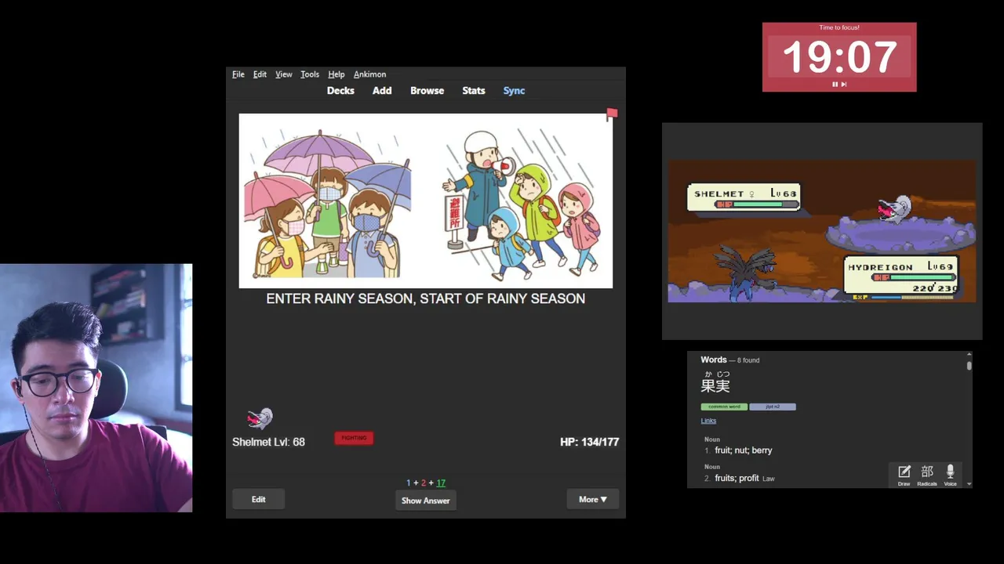Click the Shelmet sprite in Anki reviewer
Image resolution: width=1004 pixels, height=564 pixels.
point(260,418)
